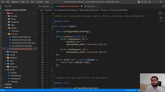Click Providers folder icon
This screenshot has height=92, width=165.
click(9, 34)
